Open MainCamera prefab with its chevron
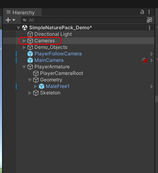The height and width of the screenshot is (173, 158). coord(152,60)
